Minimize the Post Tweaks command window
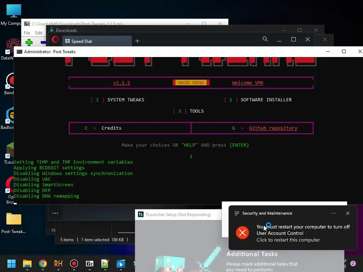Image resolution: width=363 pixels, height=272 pixels. (328, 51)
